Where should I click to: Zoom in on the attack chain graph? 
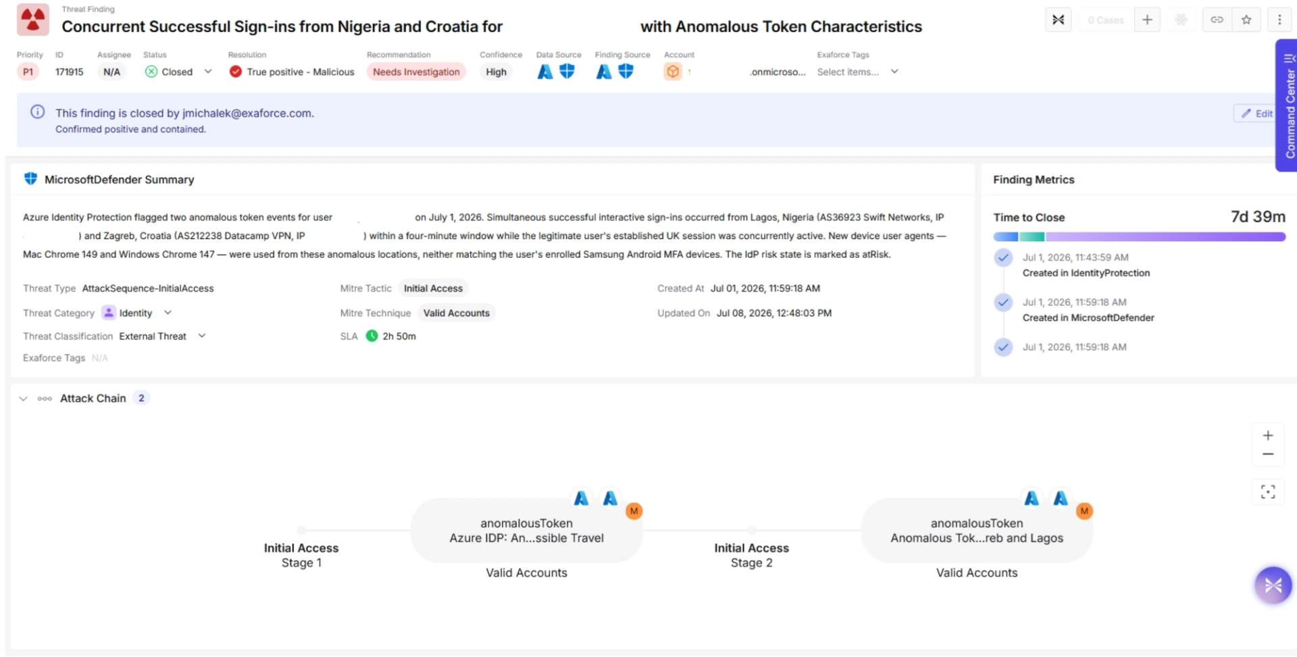tap(1268, 436)
